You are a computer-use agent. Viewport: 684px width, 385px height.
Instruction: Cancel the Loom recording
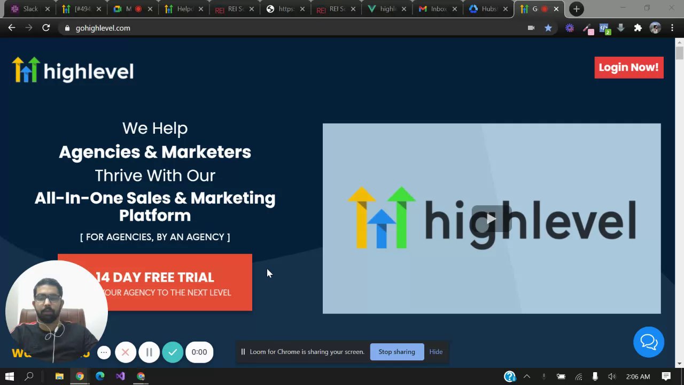pyautogui.click(x=126, y=352)
